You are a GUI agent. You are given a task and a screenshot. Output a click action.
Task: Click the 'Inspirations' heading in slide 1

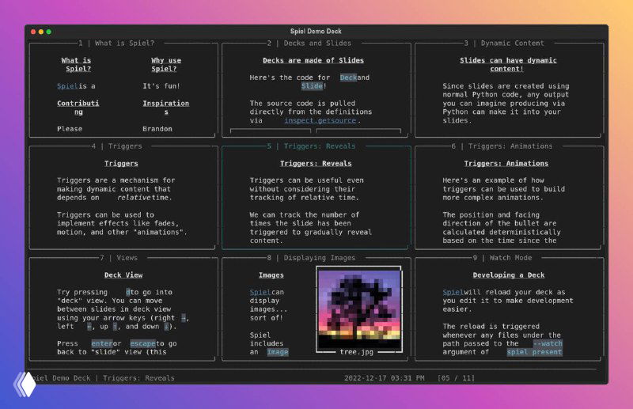coord(166,108)
